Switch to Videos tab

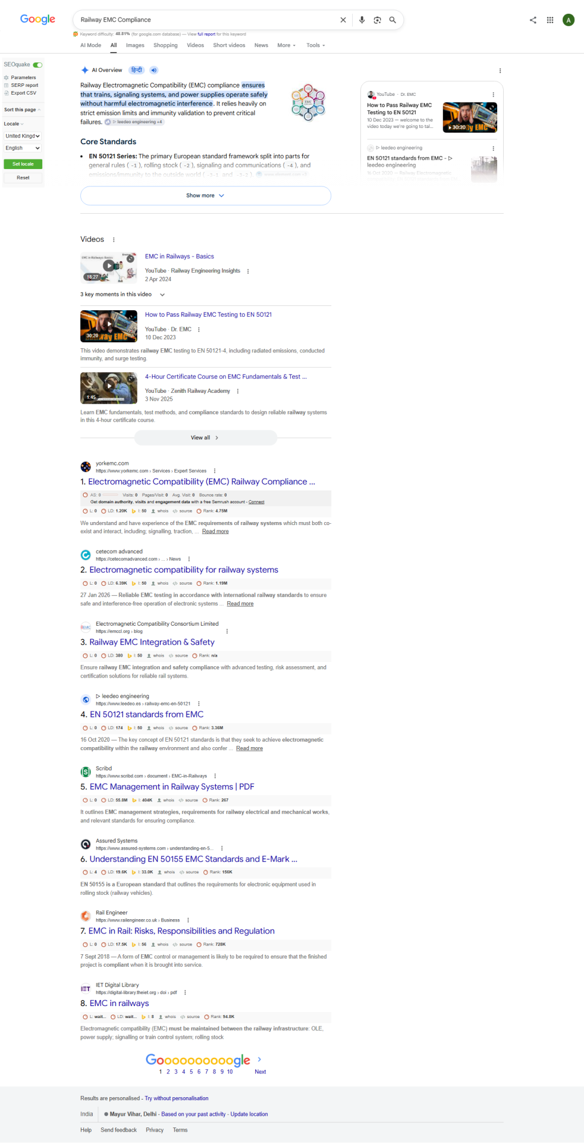195,45
